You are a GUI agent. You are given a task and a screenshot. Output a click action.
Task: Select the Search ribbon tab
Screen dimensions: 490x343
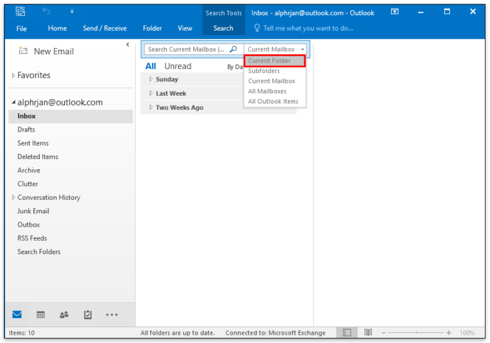pyautogui.click(x=223, y=28)
